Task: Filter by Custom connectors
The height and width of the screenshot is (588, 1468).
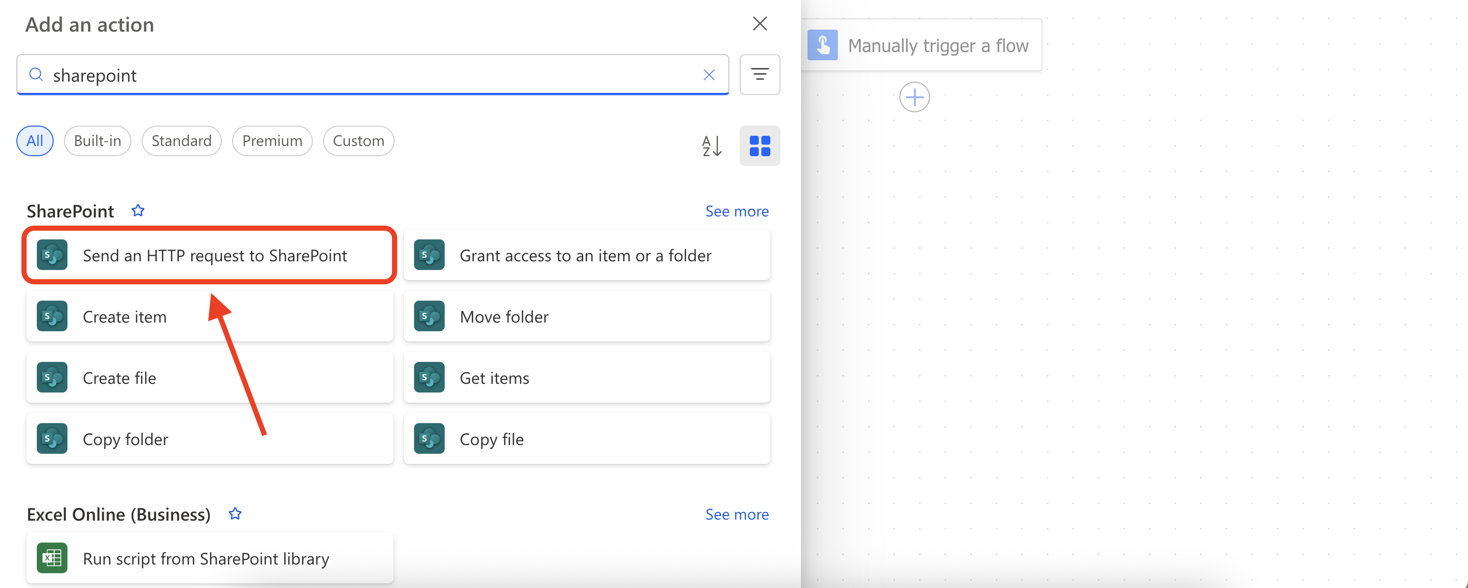Action: tap(358, 140)
